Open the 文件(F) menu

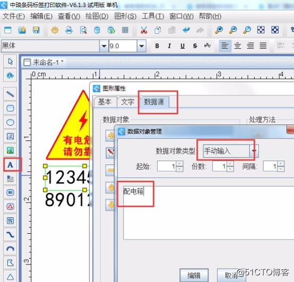coord(14,16)
